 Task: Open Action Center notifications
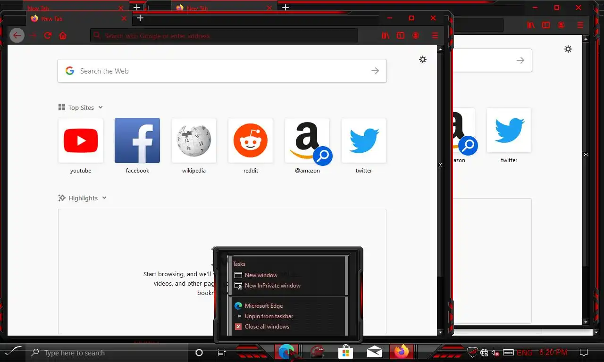pos(584,353)
